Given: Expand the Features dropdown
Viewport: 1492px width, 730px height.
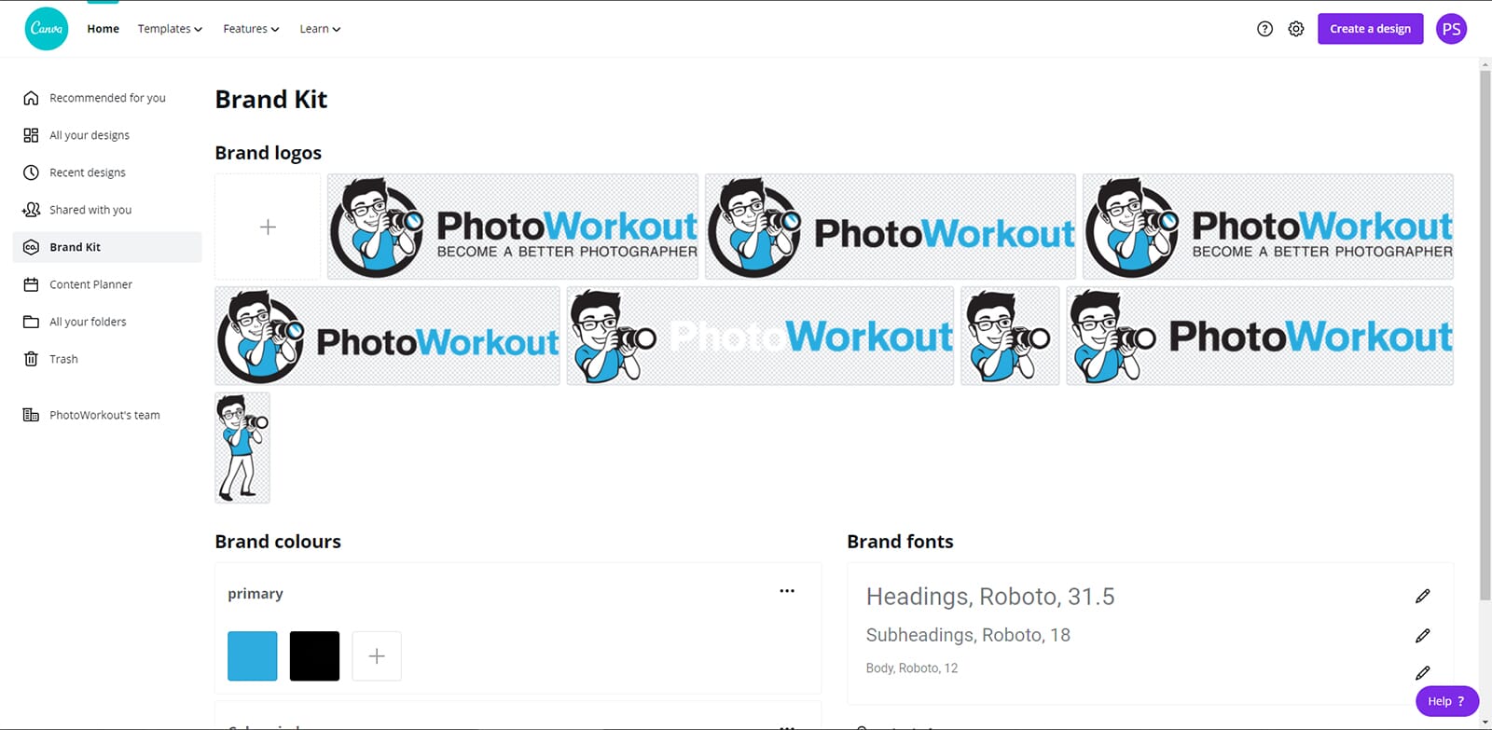Looking at the screenshot, I should tap(251, 29).
